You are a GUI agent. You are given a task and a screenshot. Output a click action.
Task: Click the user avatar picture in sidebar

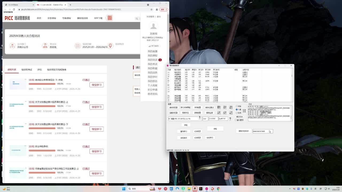click(x=153, y=26)
